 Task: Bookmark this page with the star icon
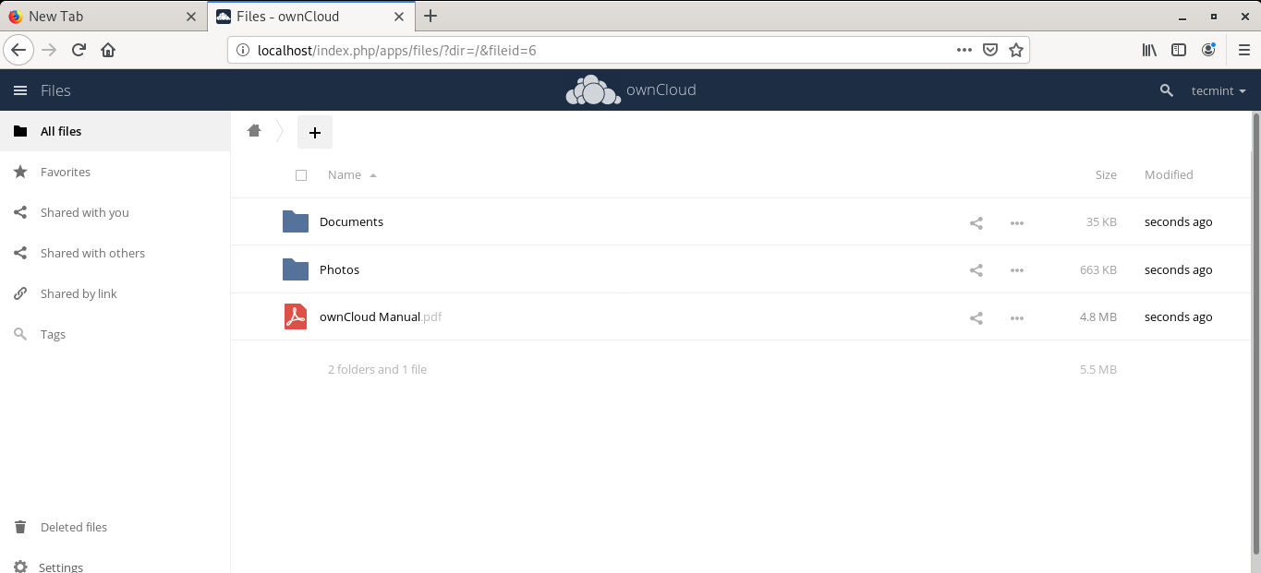1016,50
